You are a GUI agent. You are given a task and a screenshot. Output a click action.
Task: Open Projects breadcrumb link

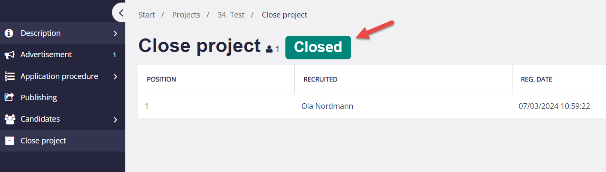(186, 15)
